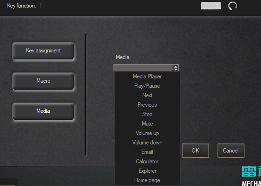
Task: Select Explorer in the dropdown
Action: (x=148, y=171)
